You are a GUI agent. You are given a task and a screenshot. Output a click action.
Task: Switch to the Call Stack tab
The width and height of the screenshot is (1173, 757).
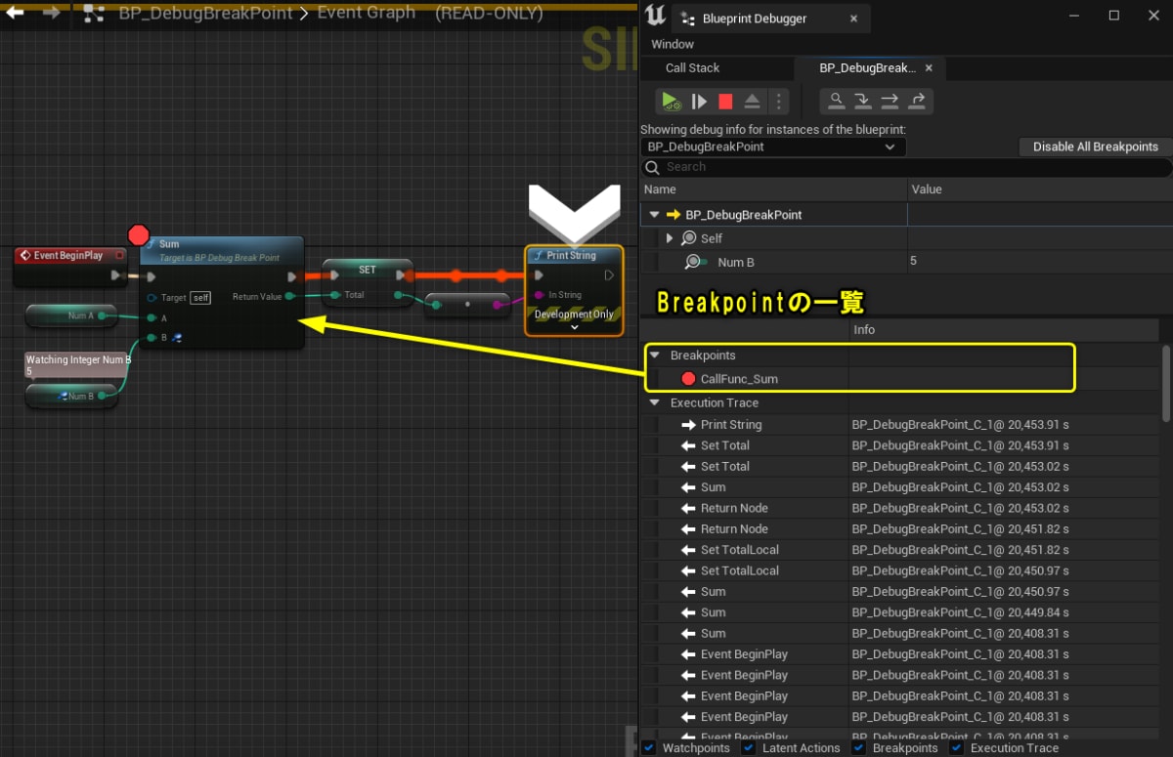tap(693, 67)
